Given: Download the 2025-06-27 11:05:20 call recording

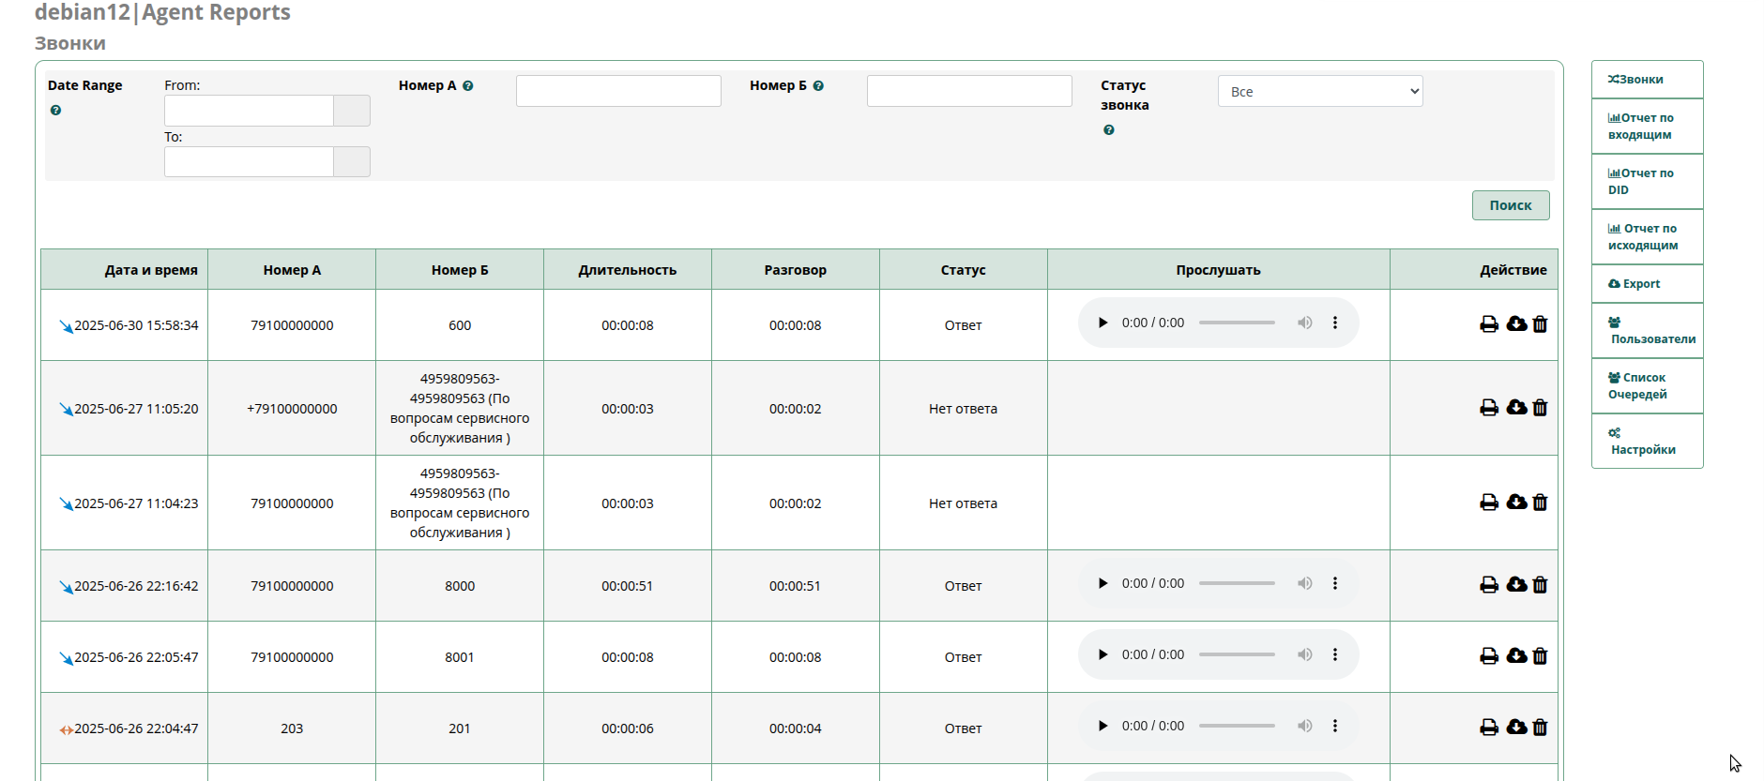Looking at the screenshot, I should tap(1516, 407).
